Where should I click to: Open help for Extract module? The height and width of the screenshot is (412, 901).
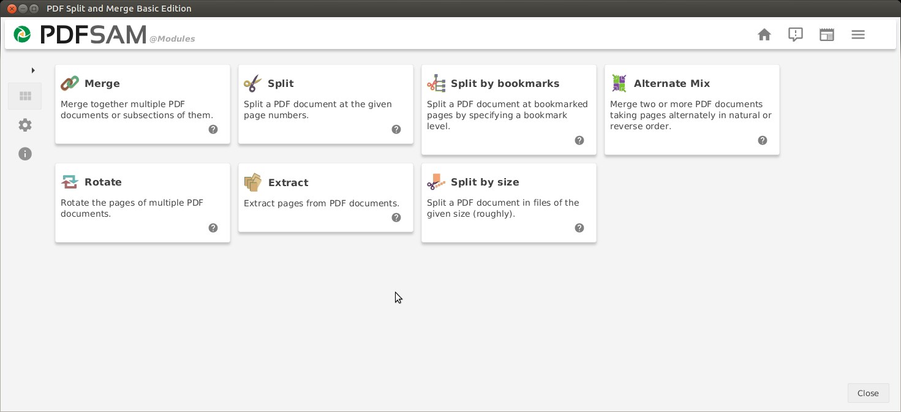396,217
